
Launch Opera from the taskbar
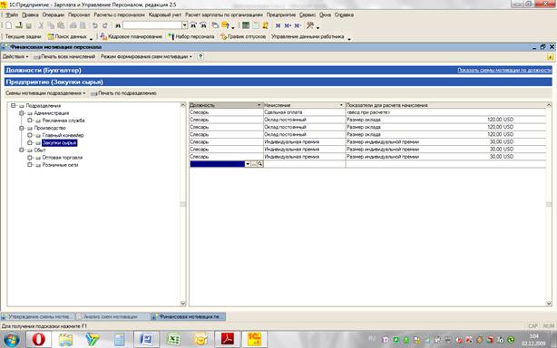[x=38, y=340]
